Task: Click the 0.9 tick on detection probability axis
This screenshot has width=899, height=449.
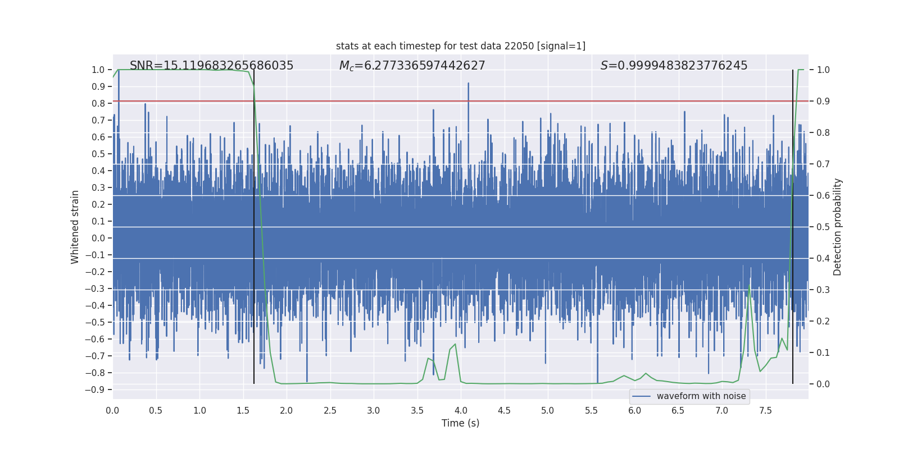Action: [823, 102]
